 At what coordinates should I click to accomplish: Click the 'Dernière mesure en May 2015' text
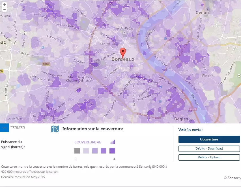[x=23, y=177]
